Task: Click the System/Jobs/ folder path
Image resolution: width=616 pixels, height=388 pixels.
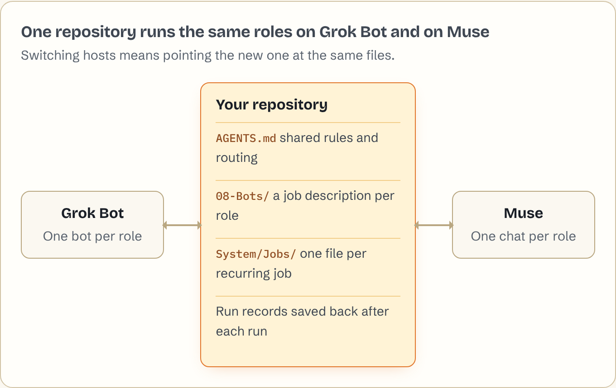Action: [256, 254]
